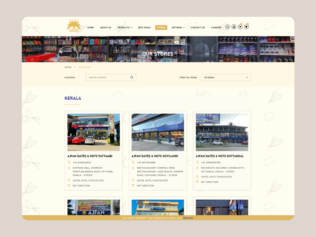Click Get Direction for the Pattambi store
The height and width of the screenshot is (237, 316).
81,186
